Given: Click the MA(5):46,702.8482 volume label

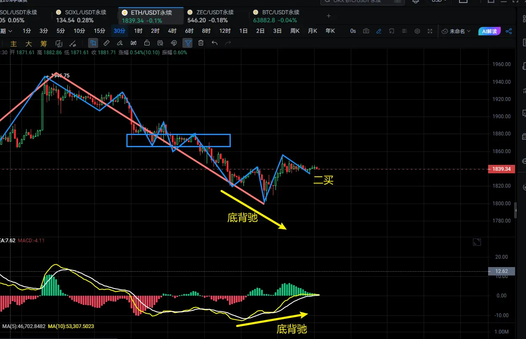Looking at the screenshot, I should pos(24,326).
